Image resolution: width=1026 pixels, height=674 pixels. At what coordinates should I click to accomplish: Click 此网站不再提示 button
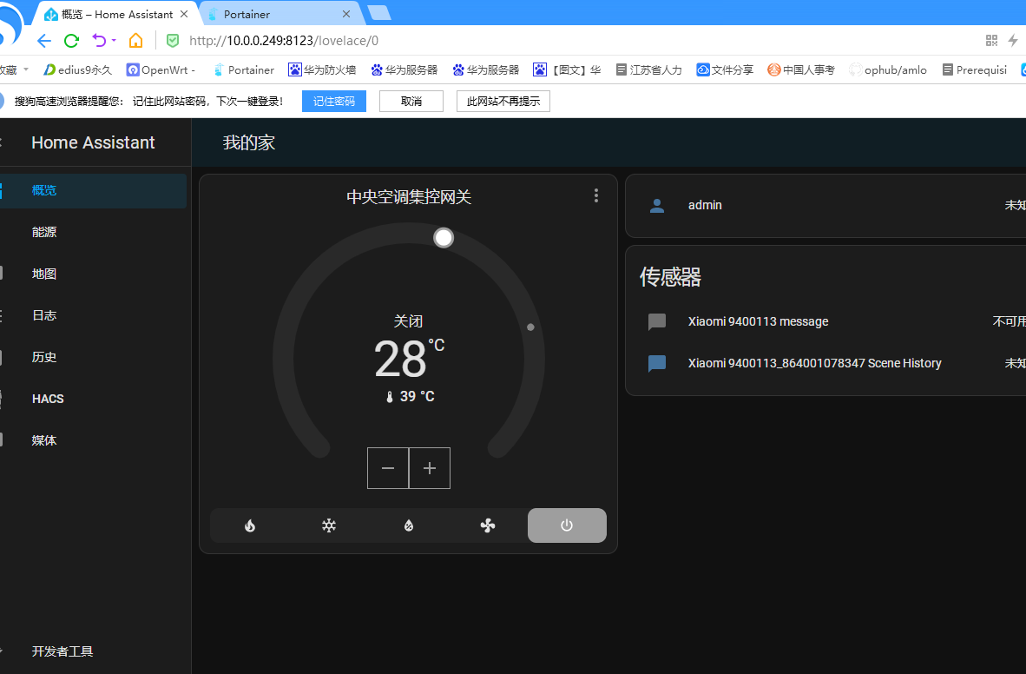pos(503,102)
